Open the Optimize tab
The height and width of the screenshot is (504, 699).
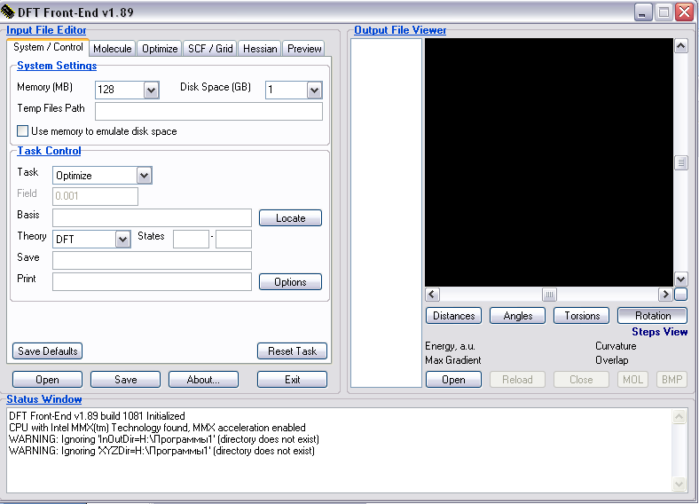click(160, 49)
